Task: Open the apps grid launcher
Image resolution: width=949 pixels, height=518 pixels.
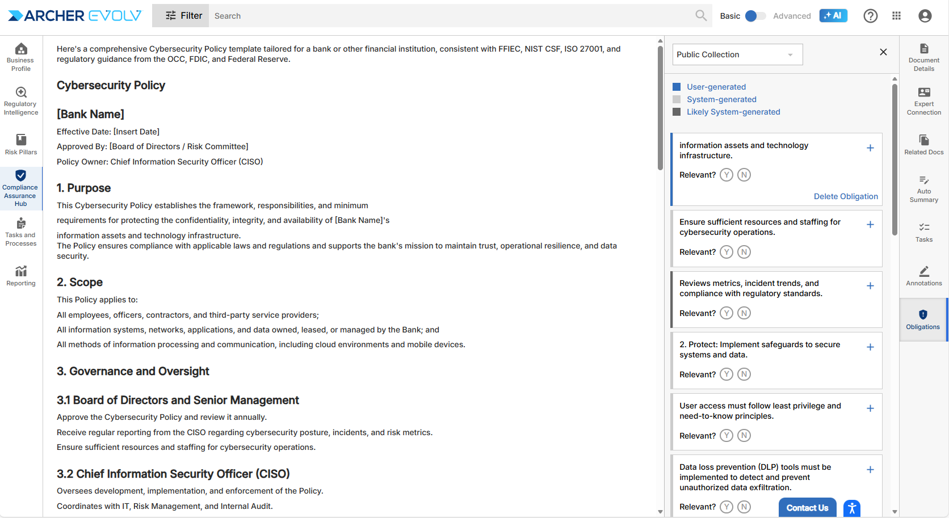Action: pyautogui.click(x=896, y=16)
